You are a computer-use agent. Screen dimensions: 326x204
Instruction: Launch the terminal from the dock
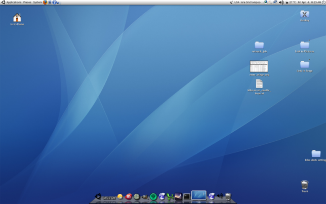coord(187,196)
